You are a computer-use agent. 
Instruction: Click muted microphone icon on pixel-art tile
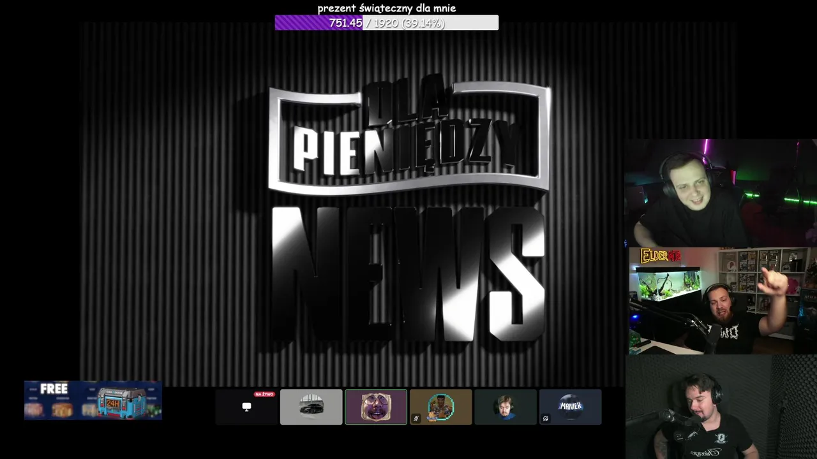416,419
